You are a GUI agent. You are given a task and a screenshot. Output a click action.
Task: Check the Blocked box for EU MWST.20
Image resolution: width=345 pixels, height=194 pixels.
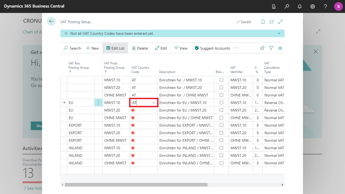(221, 110)
